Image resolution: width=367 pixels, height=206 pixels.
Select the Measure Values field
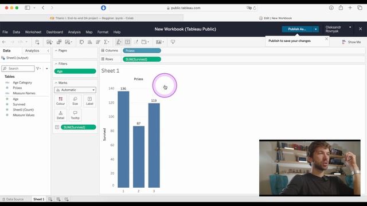(24, 115)
